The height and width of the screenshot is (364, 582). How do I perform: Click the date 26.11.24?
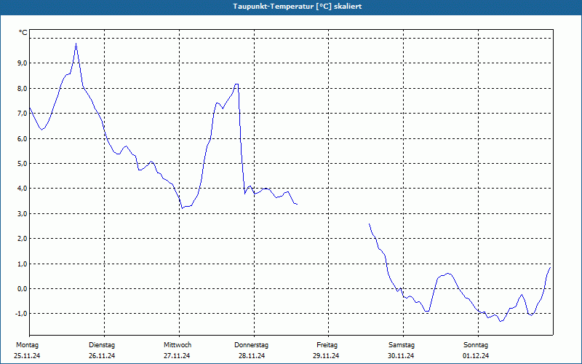pyautogui.click(x=102, y=356)
